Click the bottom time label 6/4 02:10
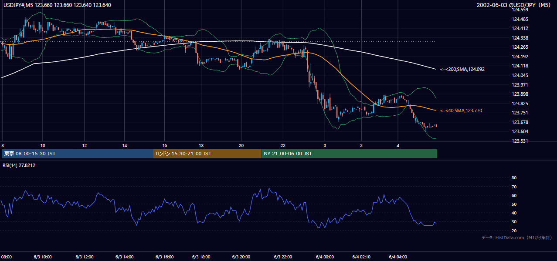Screen dimensions: 557x261 [361, 257]
